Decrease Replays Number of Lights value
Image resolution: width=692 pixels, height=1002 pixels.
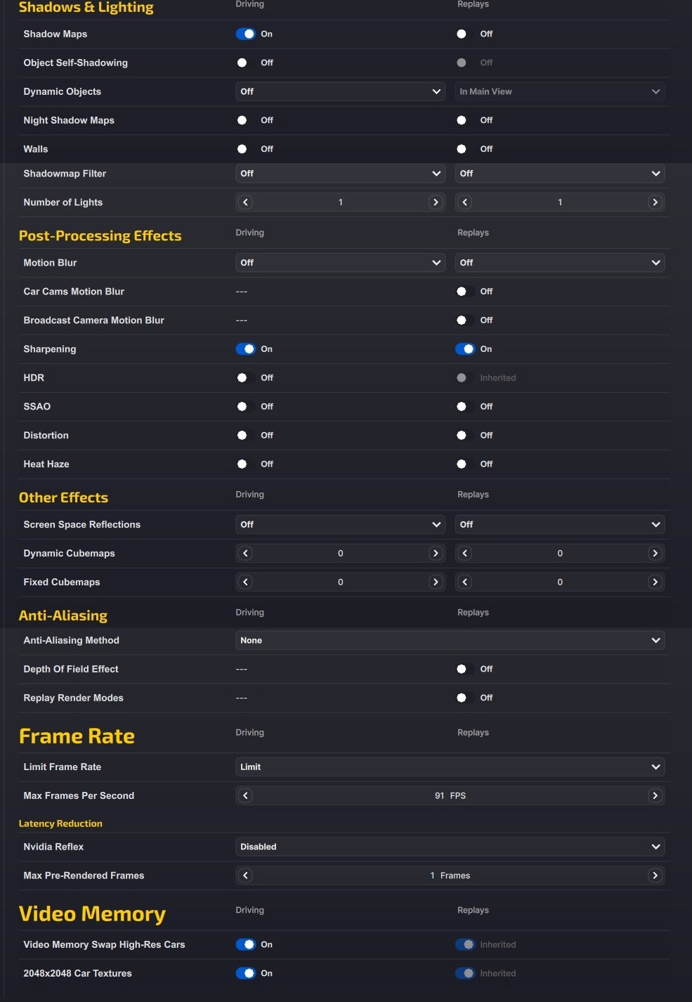pyautogui.click(x=465, y=202)
